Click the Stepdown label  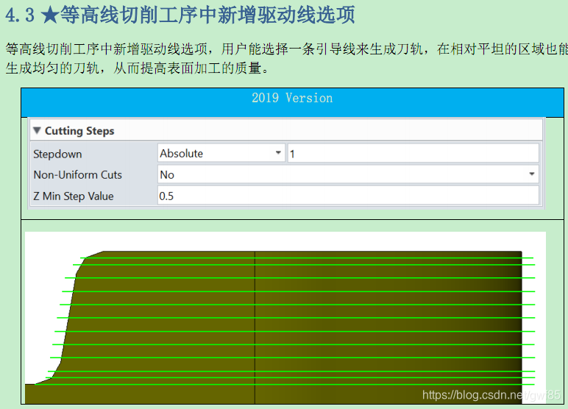(x=57, y=154)
